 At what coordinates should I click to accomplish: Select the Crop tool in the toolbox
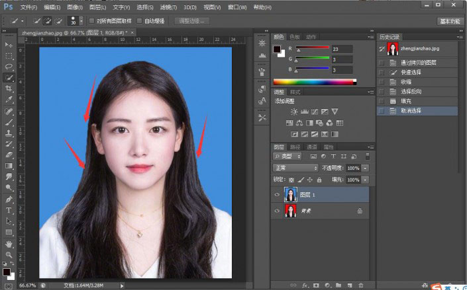[x=9, y=89]
